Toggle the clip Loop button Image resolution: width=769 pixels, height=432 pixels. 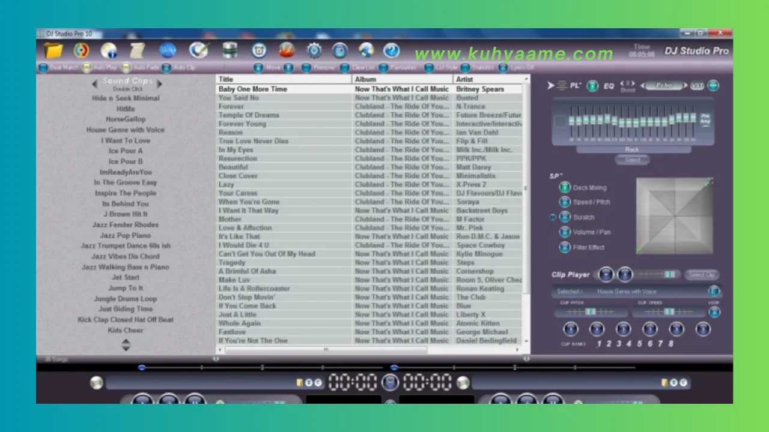(714, 312)
